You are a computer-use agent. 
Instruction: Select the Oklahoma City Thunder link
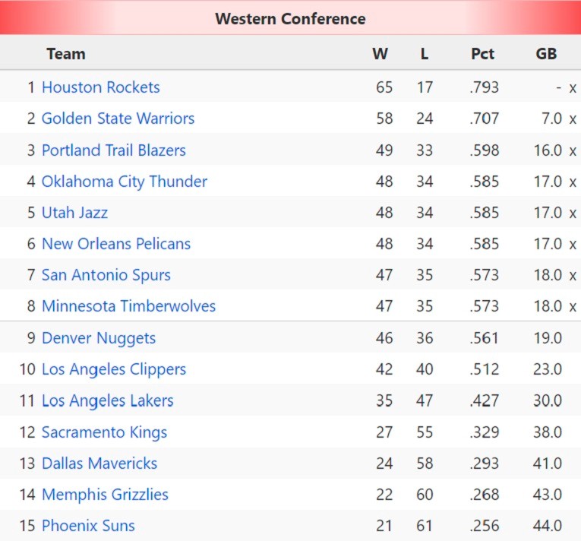[x=124, y=182]
